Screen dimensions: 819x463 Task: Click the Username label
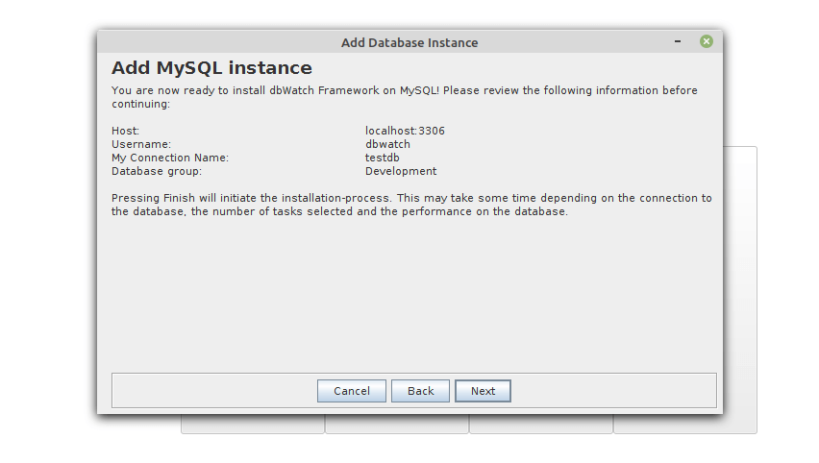pos(141,144)
